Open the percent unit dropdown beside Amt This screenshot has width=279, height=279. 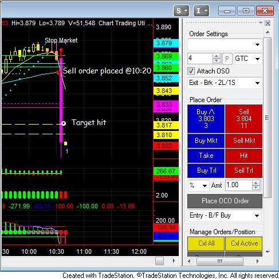point(199,185)
